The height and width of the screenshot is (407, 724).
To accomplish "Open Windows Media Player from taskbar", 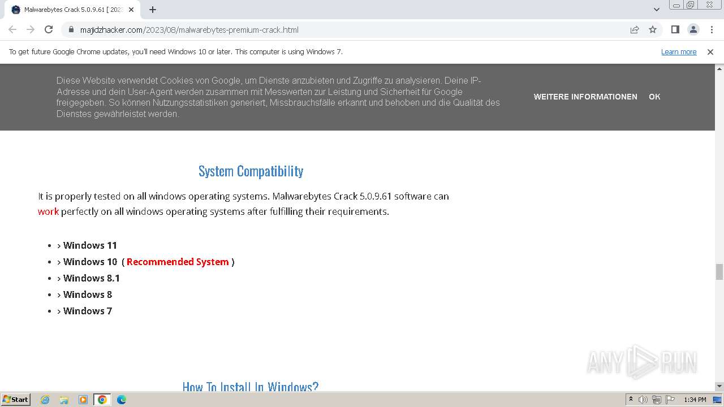I will 83,400.
